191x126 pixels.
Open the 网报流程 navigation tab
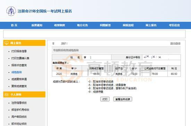(128, 25)
